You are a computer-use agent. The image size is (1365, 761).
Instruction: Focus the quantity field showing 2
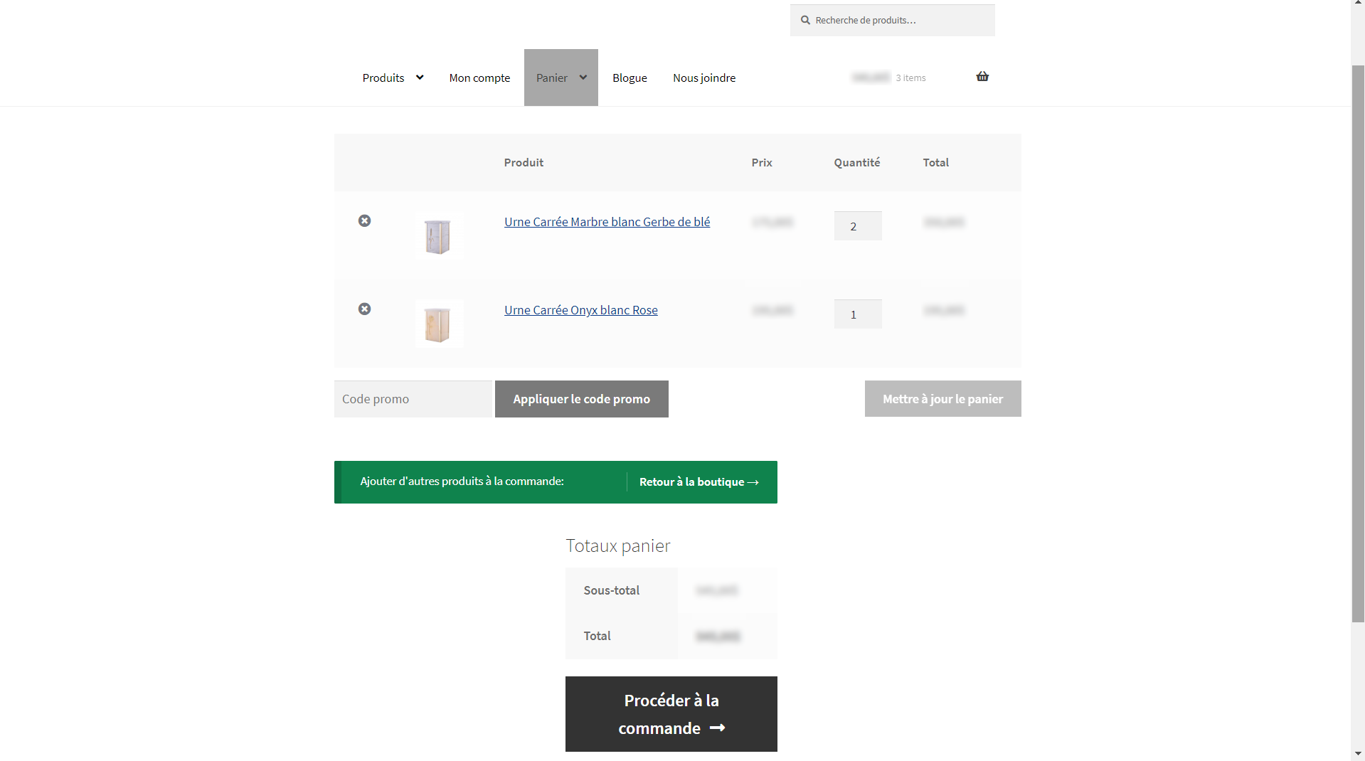click(857, 226)
